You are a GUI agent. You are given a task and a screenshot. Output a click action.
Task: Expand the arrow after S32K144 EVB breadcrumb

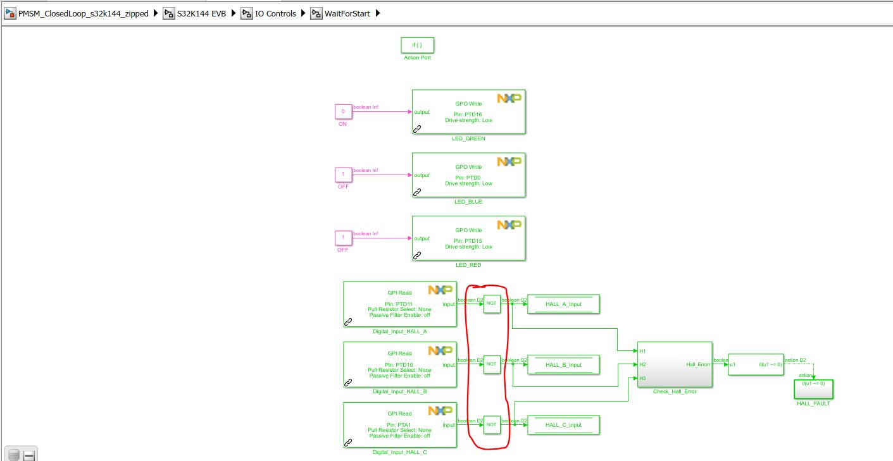tap(234, 13)
